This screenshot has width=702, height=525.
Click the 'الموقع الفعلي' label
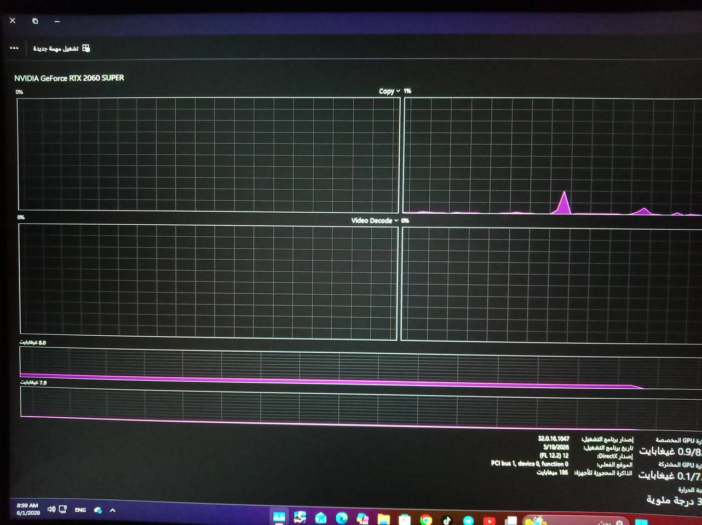tap(615, 465)
